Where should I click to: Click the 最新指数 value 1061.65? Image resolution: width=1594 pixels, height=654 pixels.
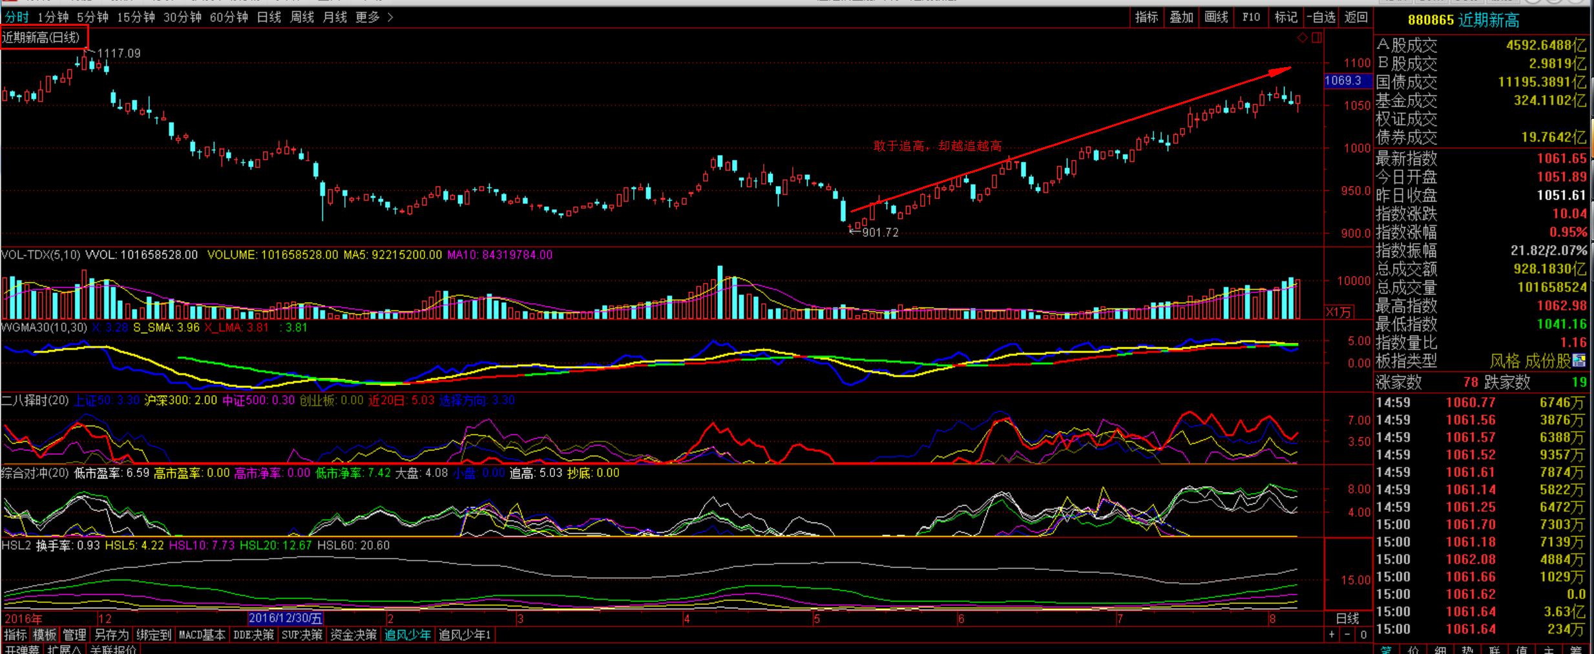pyautogui.click(x=1561, y=158)
